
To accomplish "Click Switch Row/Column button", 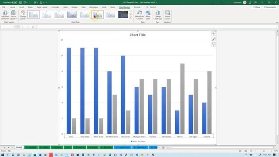I will point(139,15).
